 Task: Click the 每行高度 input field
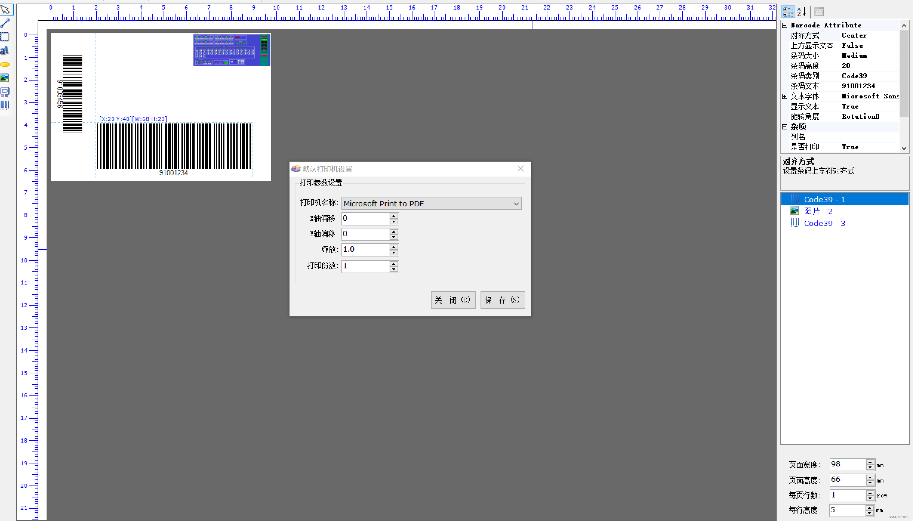[847, 510]
